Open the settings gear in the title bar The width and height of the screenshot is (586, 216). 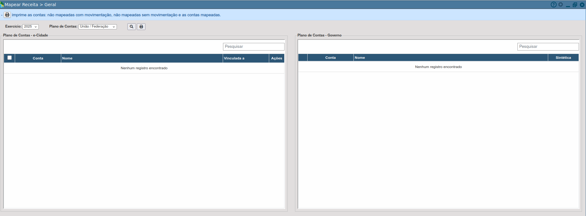point(561,5)
